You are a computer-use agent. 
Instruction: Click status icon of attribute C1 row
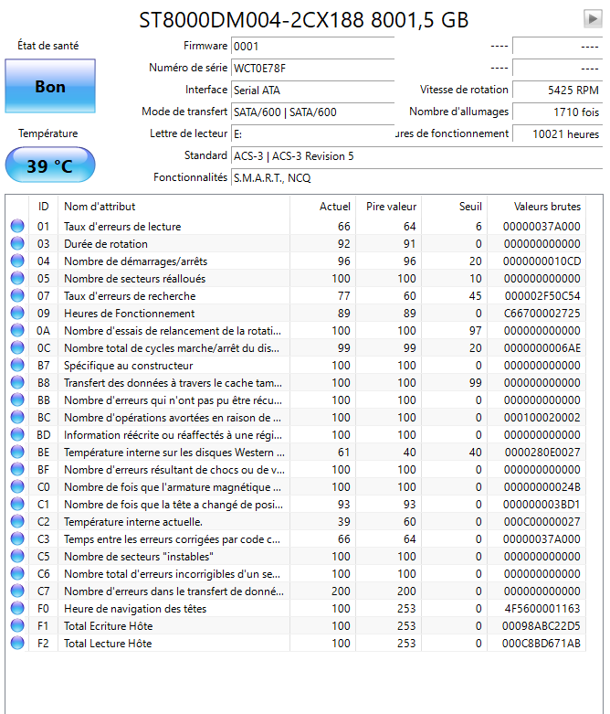(17, 504)
